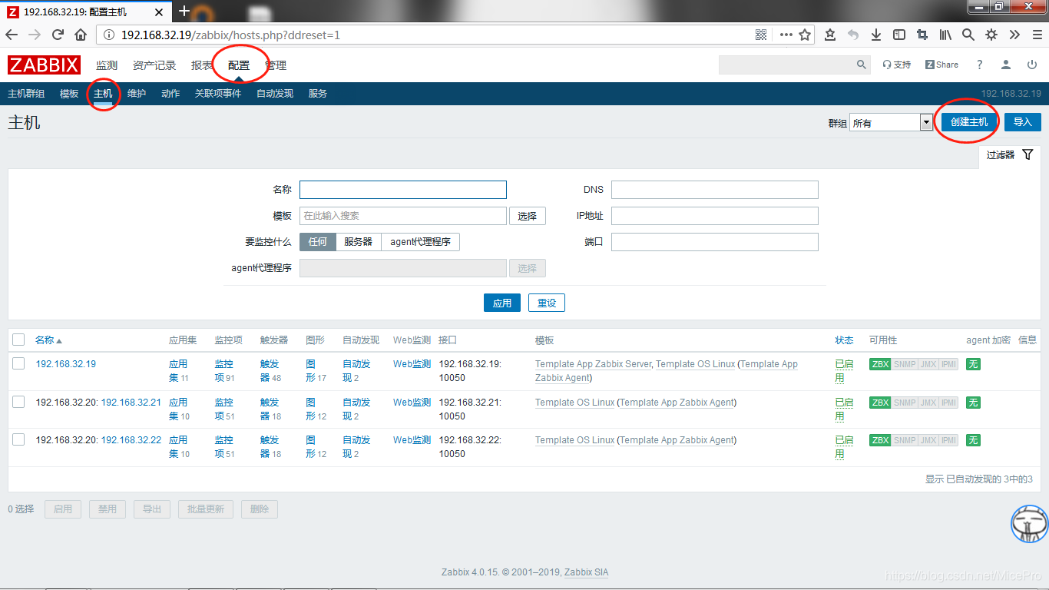Click the 模板 search input
Screen dimensions: 1049x590
[x=403, y=216]
